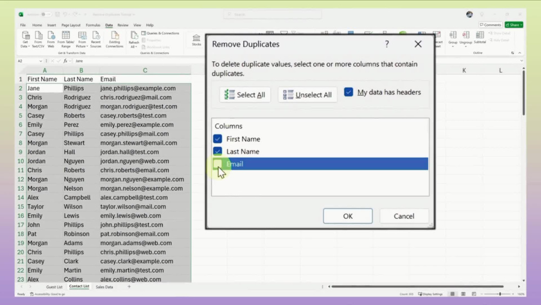Viewport: 541px width, 305px height.
Task: Click the lightbulb icon in title bar
Action: 481,14
